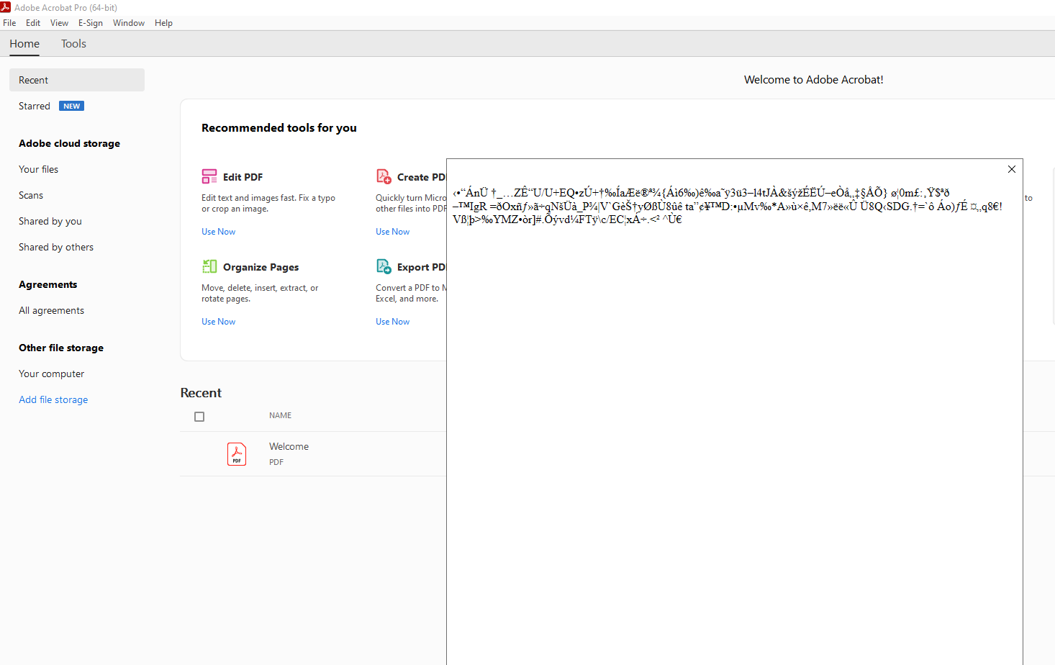Viewport: 1055px width, 665px height.
Task: Open Shared by you
Action: (50, 221)
